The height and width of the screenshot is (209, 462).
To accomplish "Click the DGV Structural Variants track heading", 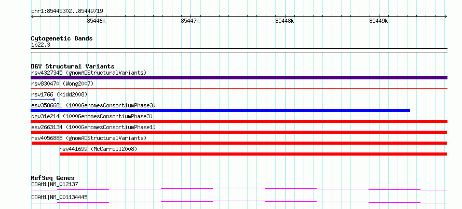I will click(x=73, y=66).
